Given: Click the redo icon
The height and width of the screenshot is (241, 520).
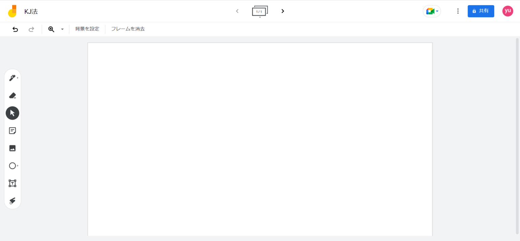Looking at the screenshot, I should 31,29.
